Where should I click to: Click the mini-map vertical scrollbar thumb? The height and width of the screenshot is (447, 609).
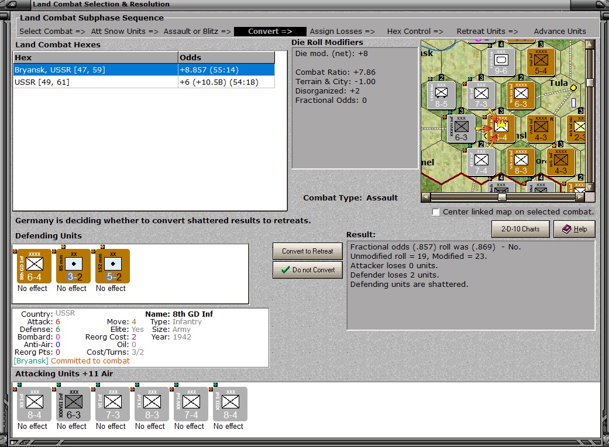pyautogui.click(x=590, y=82)
